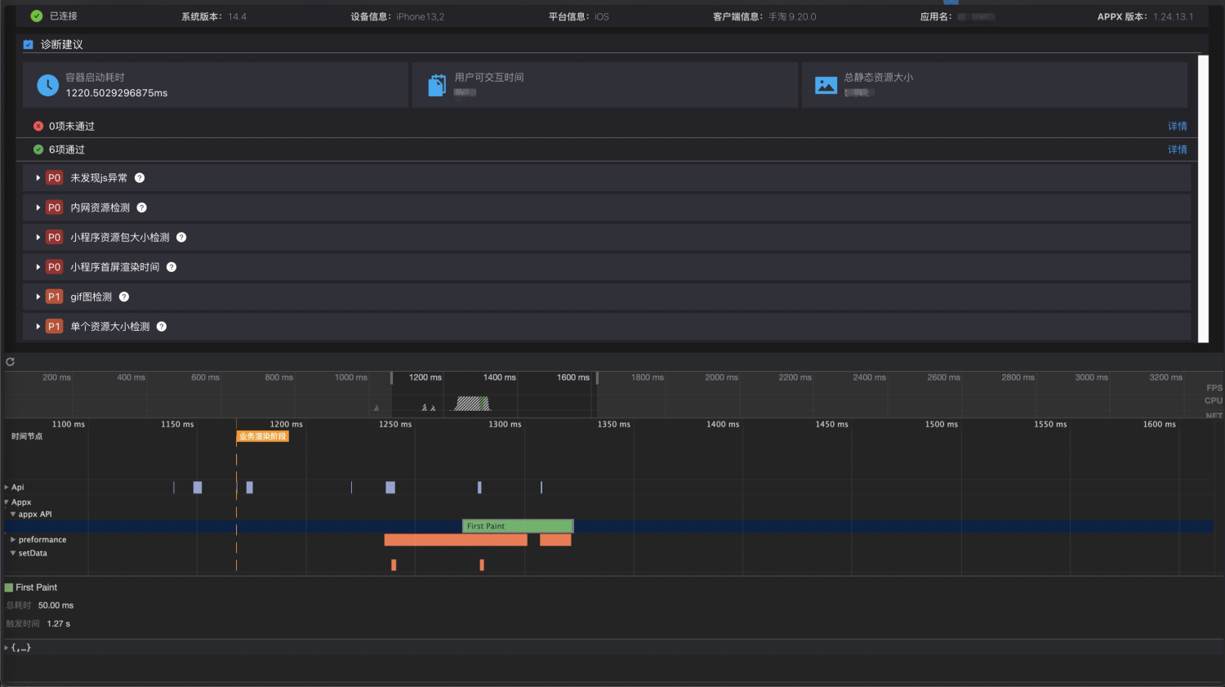1225x687 pixels.
Task: Click the P0 badge on 内网资源检测
Action: click(54, 207)
